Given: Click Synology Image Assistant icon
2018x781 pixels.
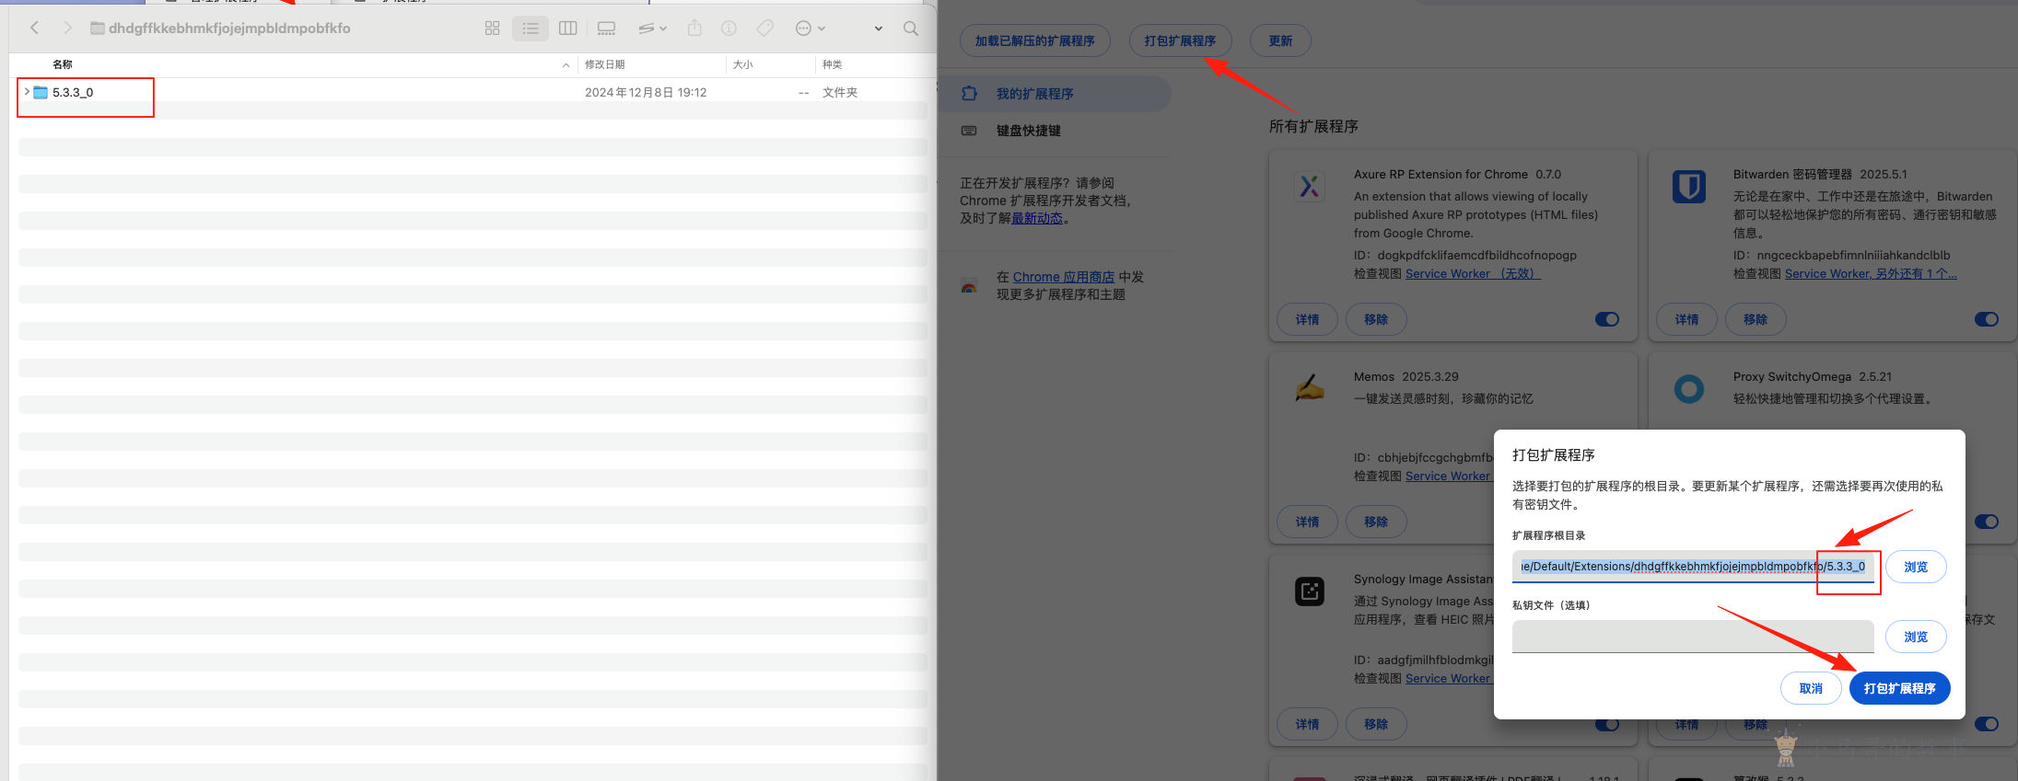Looking at the screenshot, I should [x=1309, y=591].
